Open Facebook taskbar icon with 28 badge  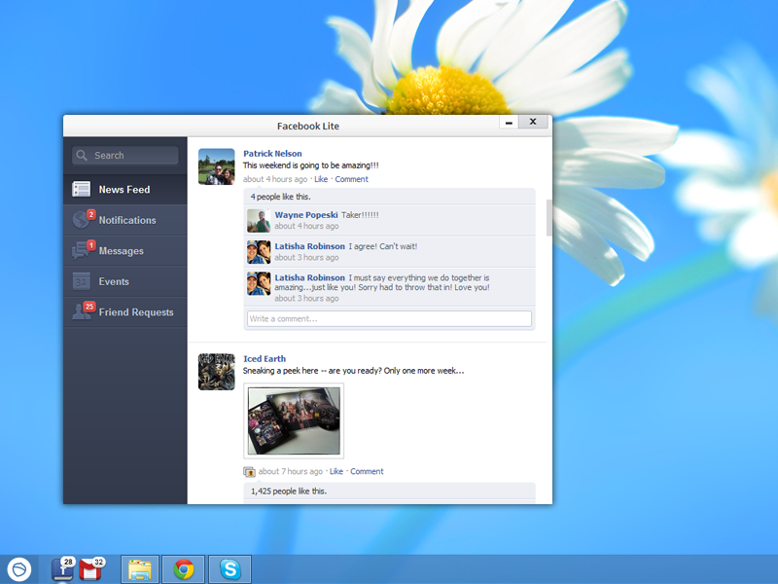click(63, 569)
